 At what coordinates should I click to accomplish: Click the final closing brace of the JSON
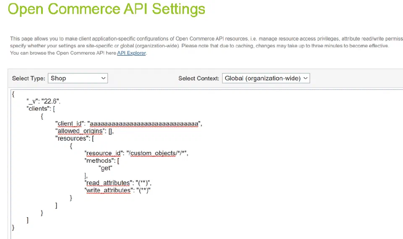tap(13, 228)
